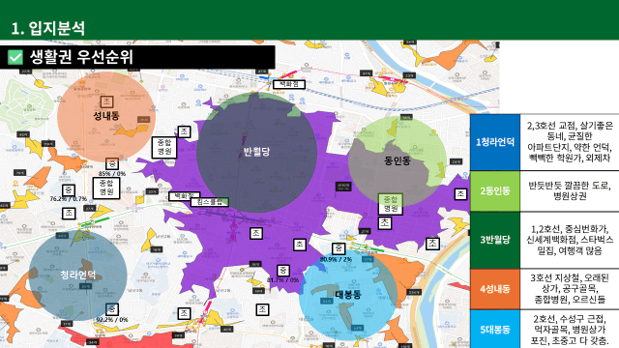This screenshot has width=619, height=348.
Task: Click the 반월당 label in dark circle
Action: coord(256,152)
